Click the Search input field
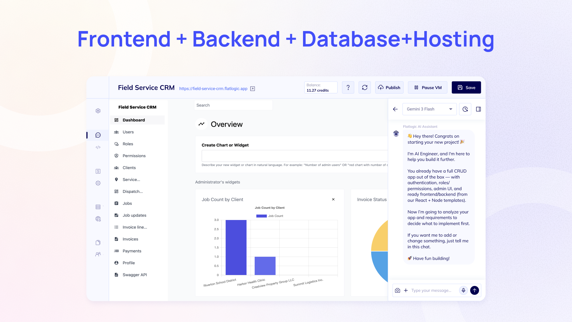 (x=233, y=105)
